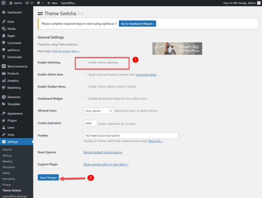Check Enable Theme Switch menu in Toolbar
This screenshot has height=198, width=262.
pyautogui.click(x=85, y=87)
